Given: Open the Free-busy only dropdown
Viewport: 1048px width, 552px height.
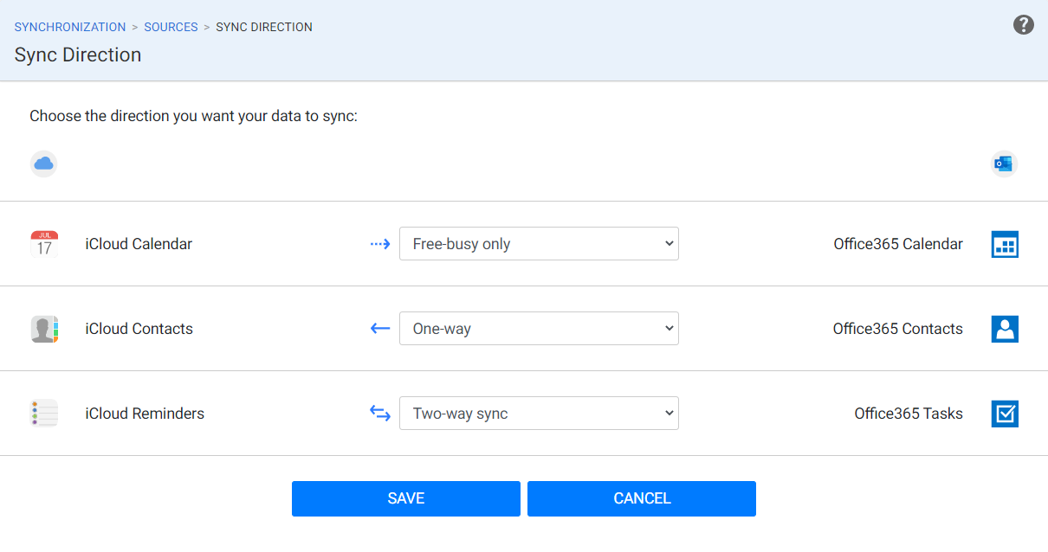Looking at the screenshot, I should click(539, 244).
